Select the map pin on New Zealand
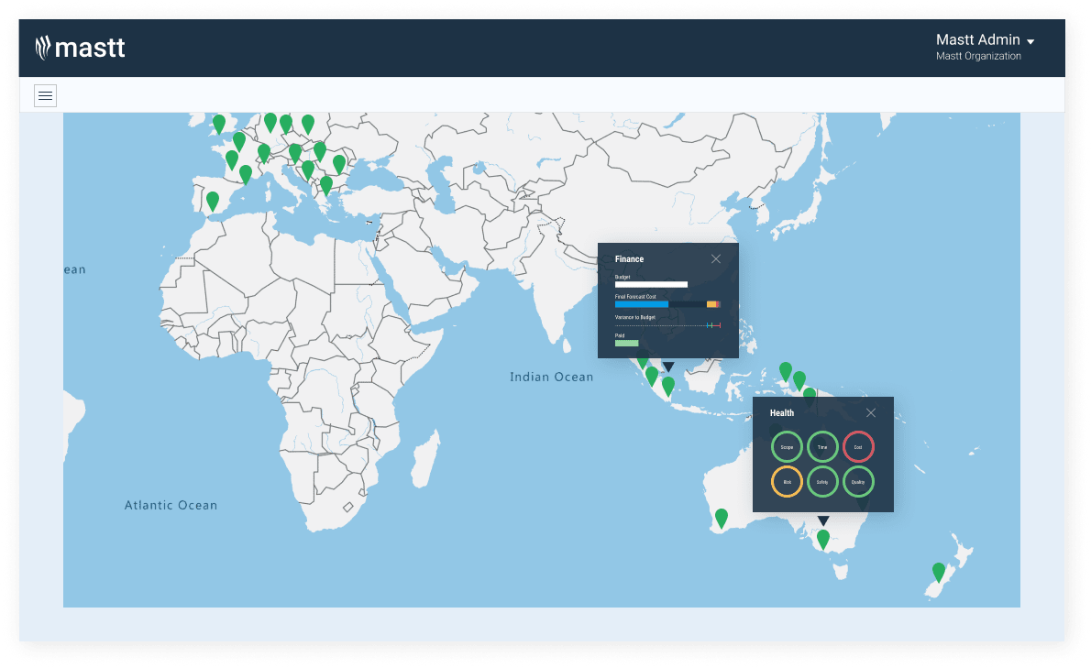 (x=939, y=572)
